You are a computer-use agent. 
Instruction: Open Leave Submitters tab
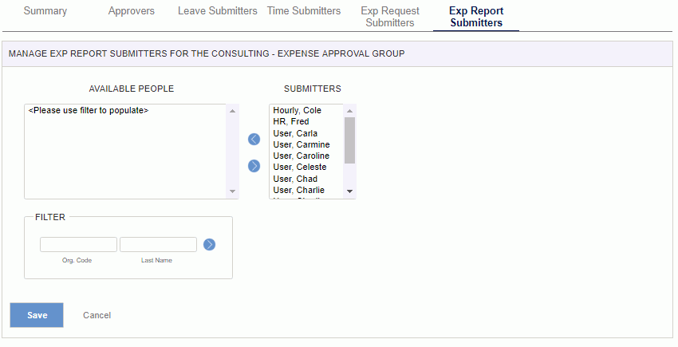coord(218,11)
